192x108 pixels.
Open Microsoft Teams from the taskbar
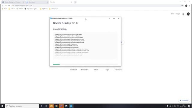pyautogui.click(x=61, y=106)
